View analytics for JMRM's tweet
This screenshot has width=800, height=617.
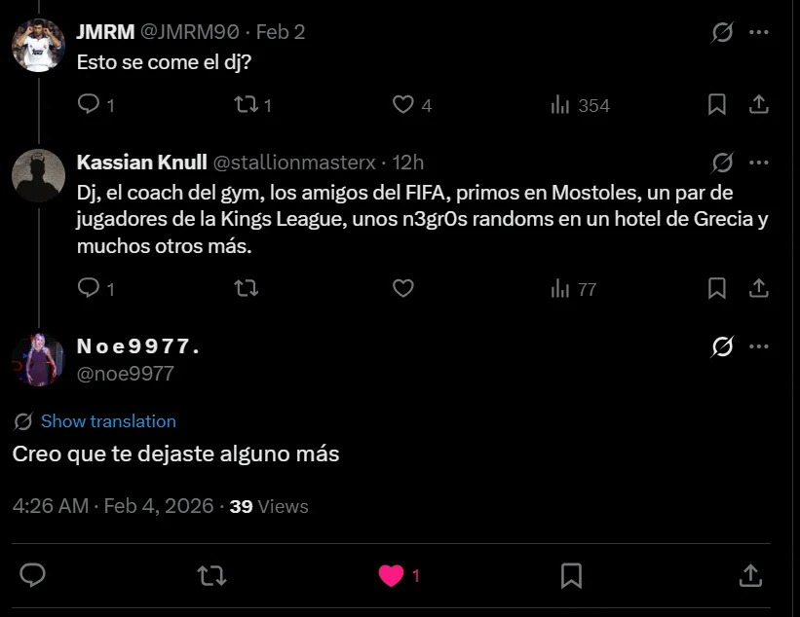[x=560, y=104]
